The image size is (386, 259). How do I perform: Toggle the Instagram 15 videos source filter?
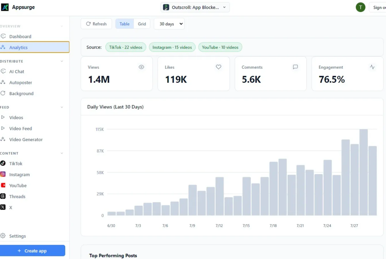coord(172,47)
